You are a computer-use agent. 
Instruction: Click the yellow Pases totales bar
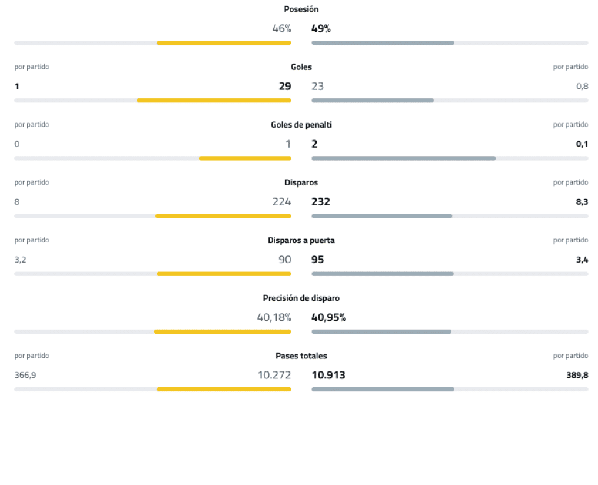coord(224,389)
